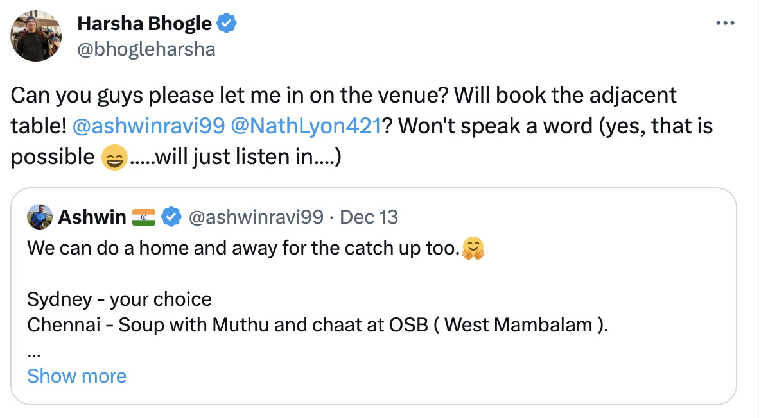Open the Harsha Bhogle display name link
This screenshot has height=418, width=768.
pos(144,24)
